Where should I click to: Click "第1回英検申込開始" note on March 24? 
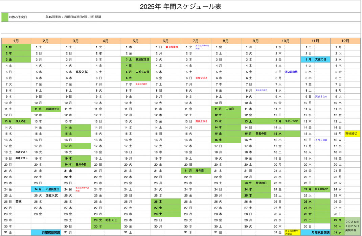tap(83, 189)
